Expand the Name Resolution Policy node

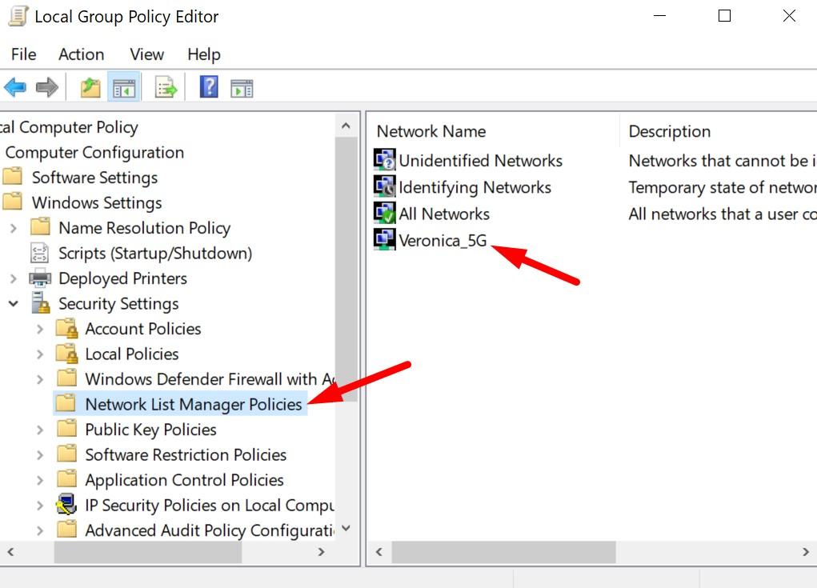(14, 227)
